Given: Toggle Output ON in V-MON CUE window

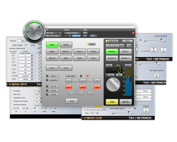Looking at the screenshot, I should (x=146, y=110).
